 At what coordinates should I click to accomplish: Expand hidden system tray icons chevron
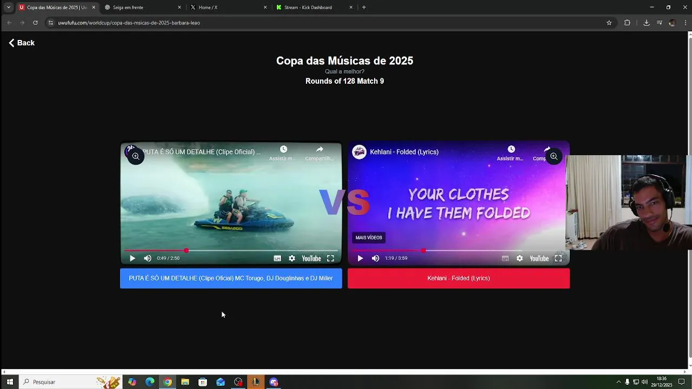click(618, 382)
